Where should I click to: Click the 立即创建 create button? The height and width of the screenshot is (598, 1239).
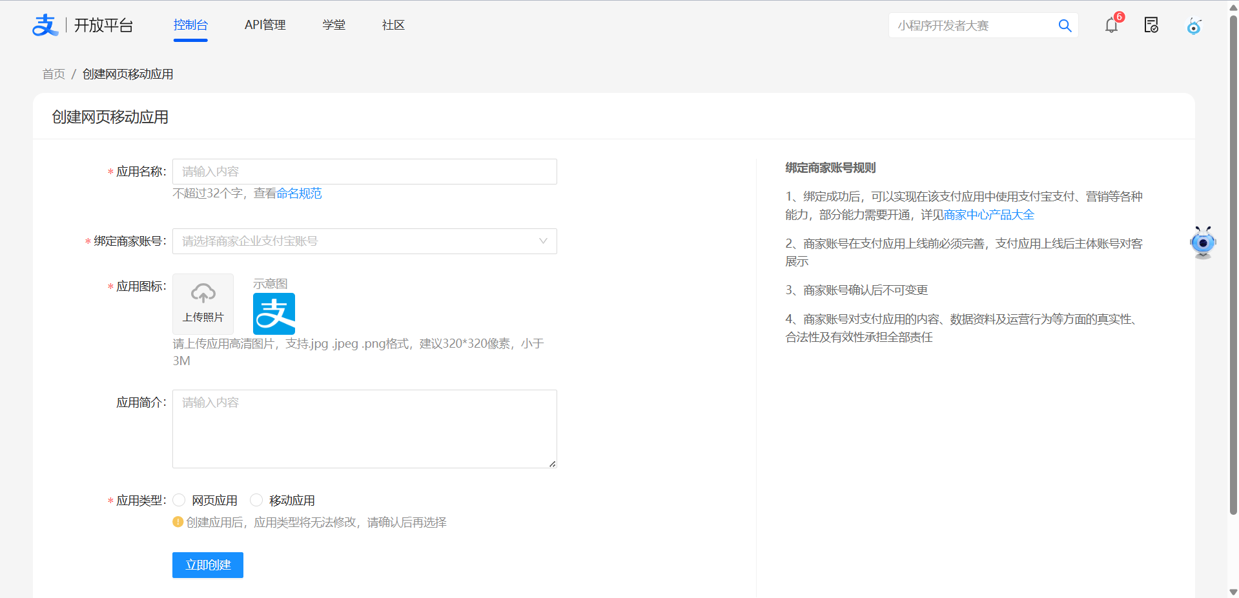207,564
